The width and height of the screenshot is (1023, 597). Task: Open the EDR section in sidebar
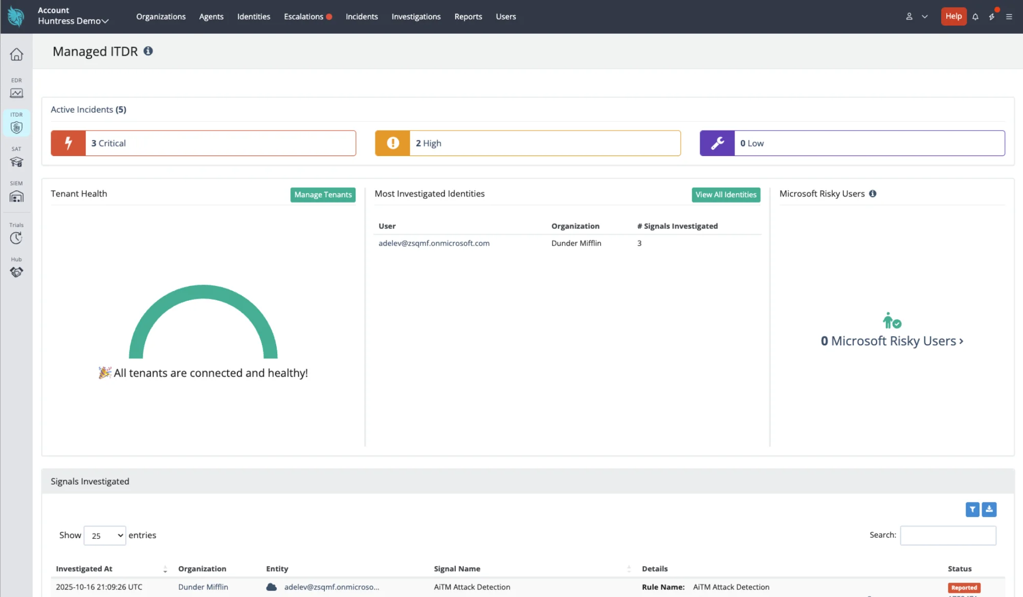(16, 93)
